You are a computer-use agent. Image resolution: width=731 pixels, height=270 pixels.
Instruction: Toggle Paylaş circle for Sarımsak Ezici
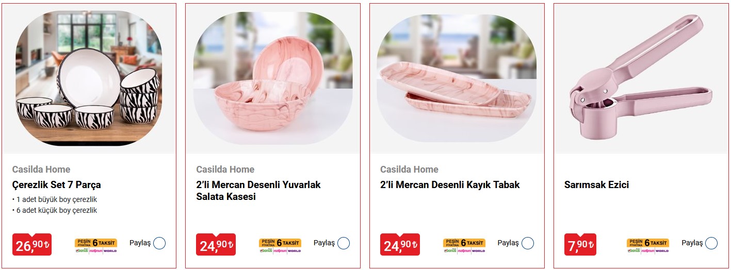tap(711, 243)
